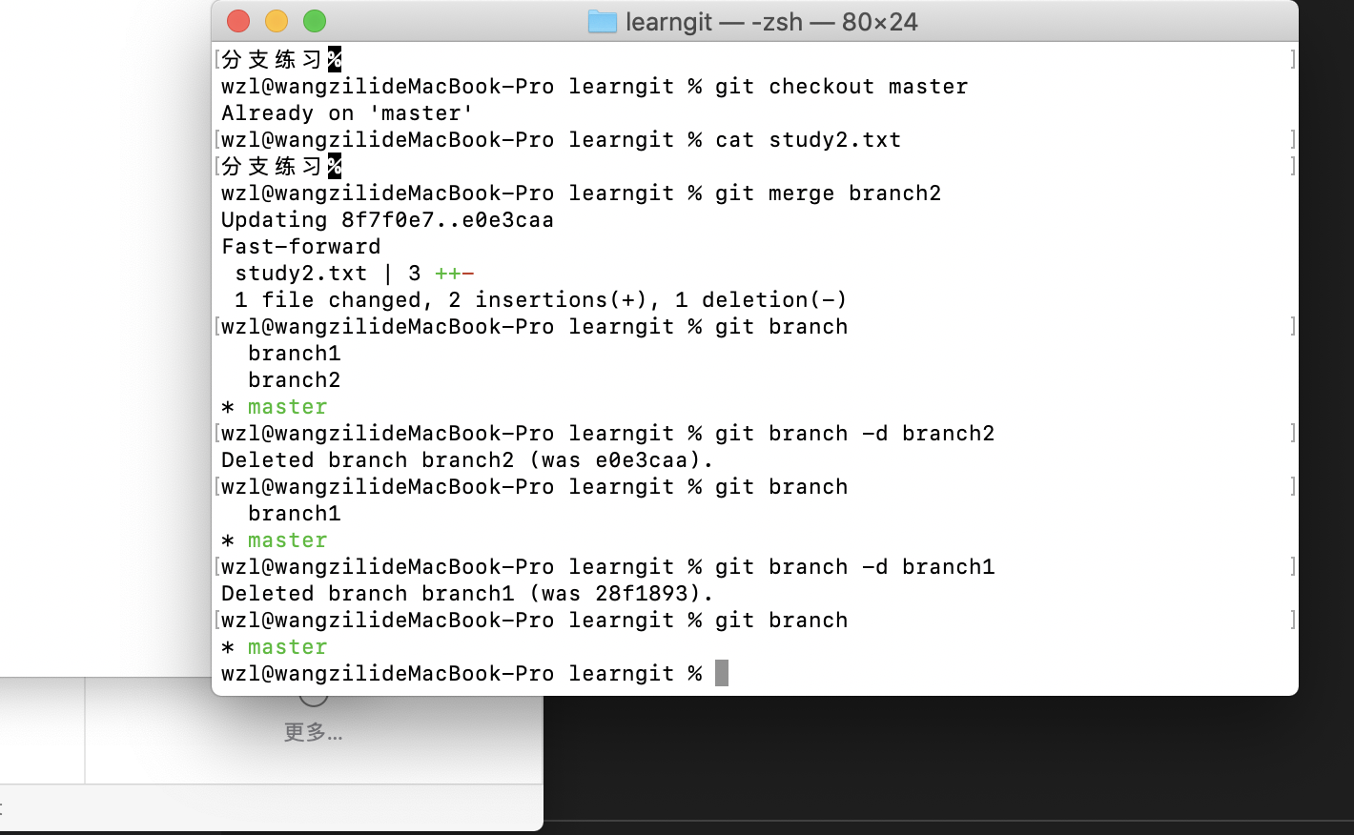Screen dimensions: 1354x835
Task: Click the 'Fast-forward' output line
Action: coord(300,246)
